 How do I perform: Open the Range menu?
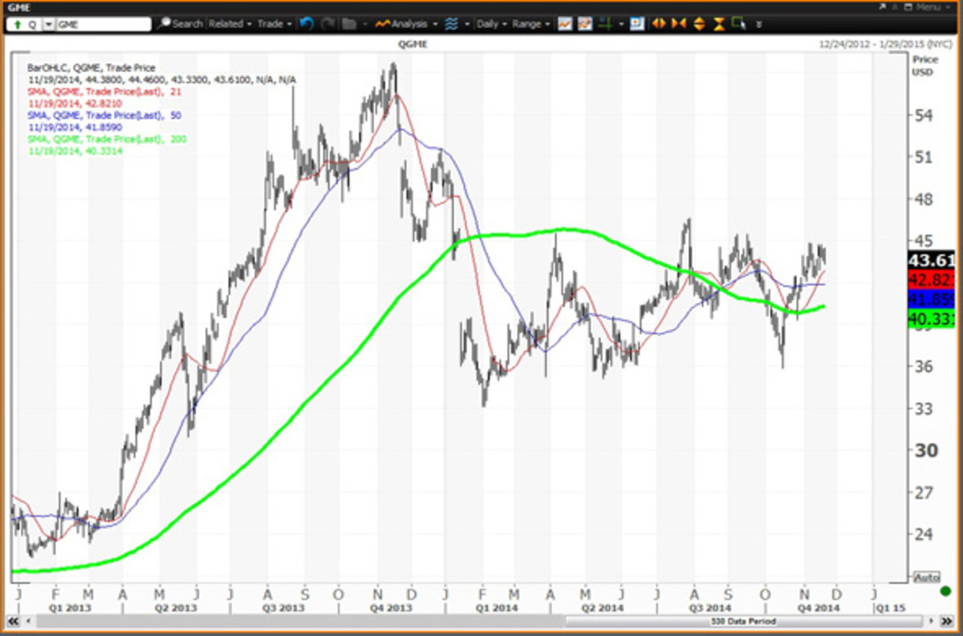point(530,24)
